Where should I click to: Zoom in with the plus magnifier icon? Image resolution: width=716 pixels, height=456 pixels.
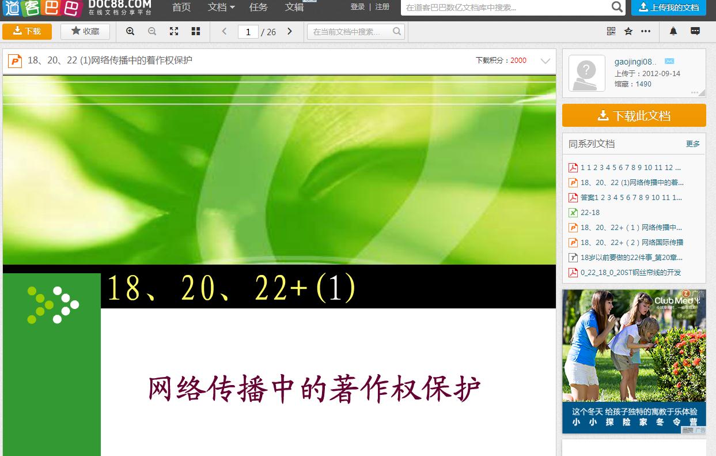click(130, 31)
